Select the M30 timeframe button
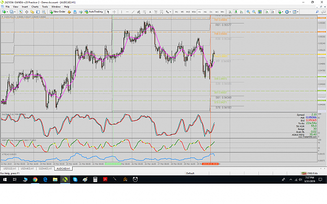Screen dimensions: 327x204 pyautogui.click(x=194, y=12)
